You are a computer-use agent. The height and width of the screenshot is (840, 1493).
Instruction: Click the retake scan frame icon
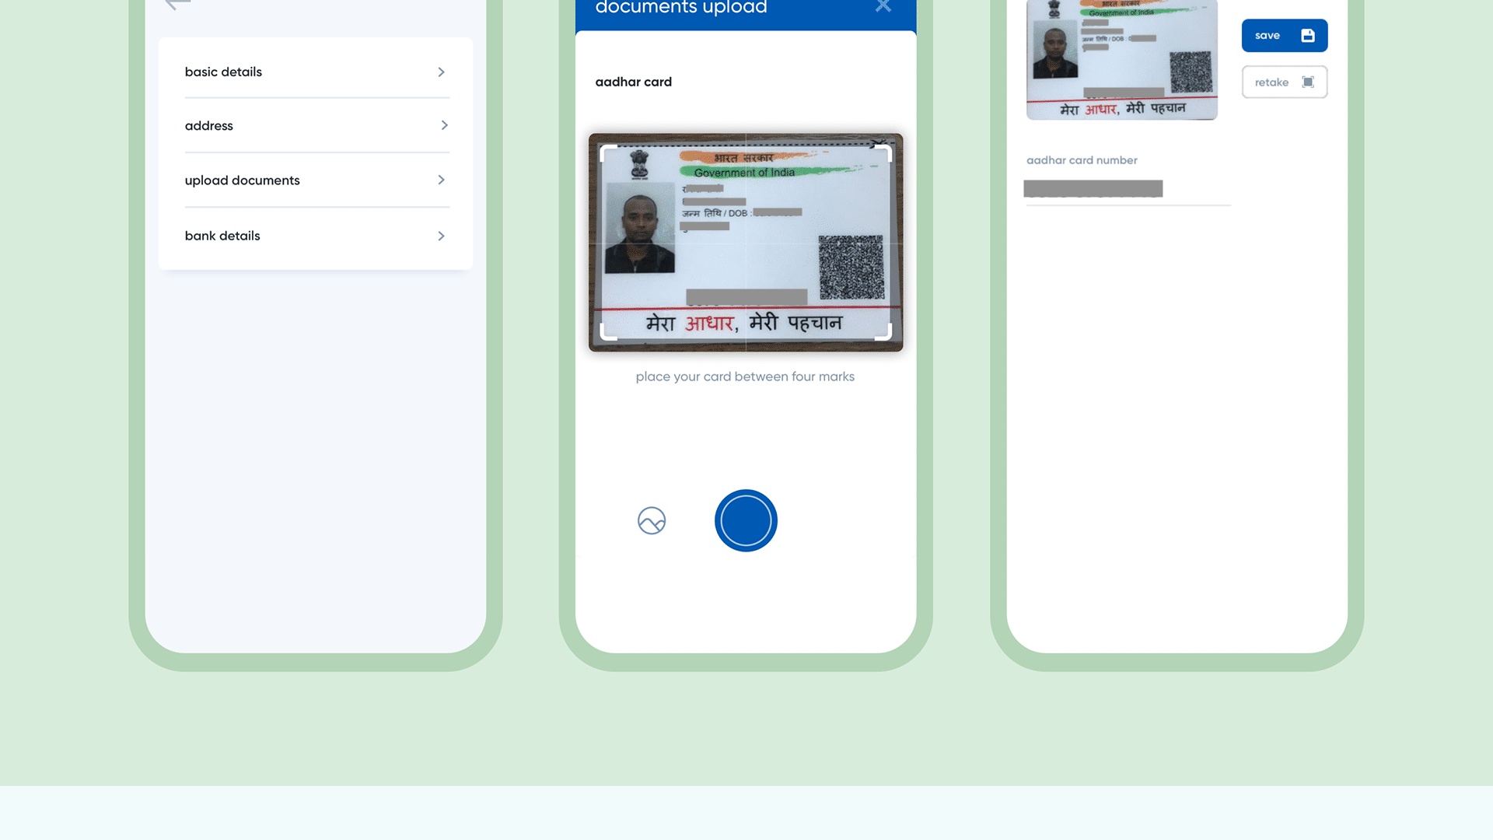[1308, 82]
